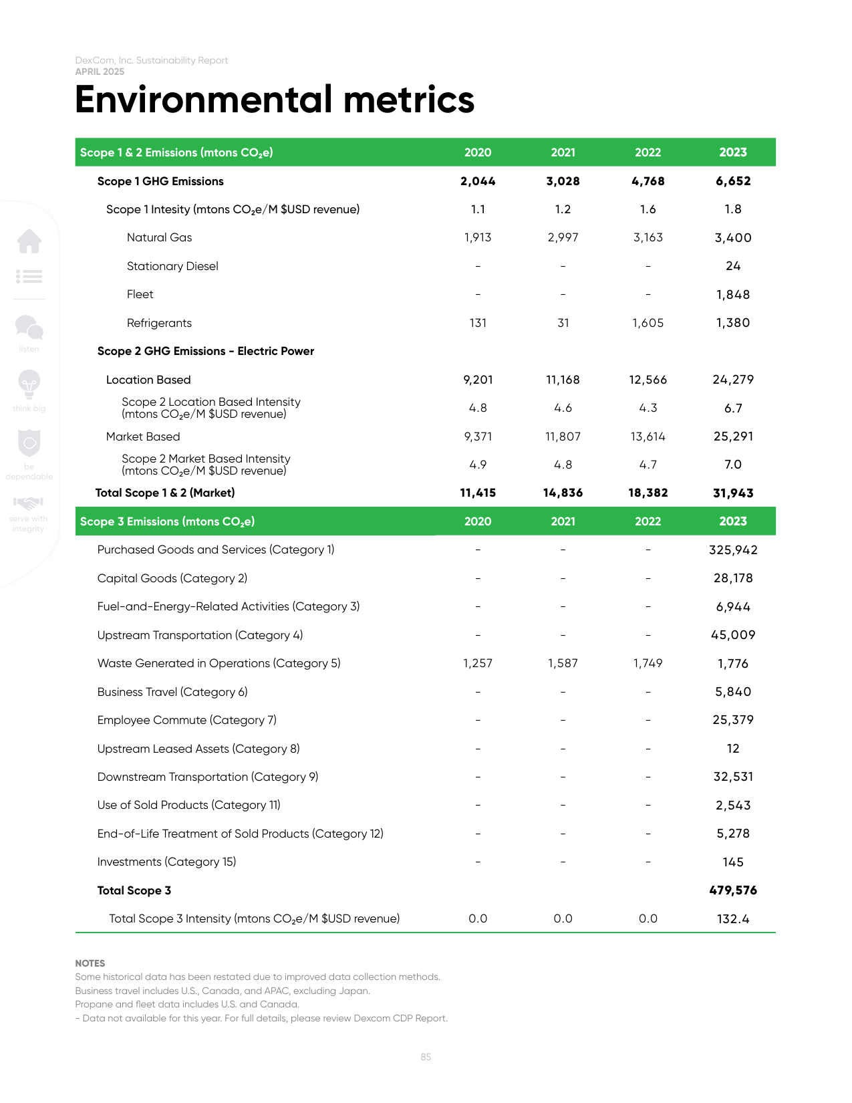This screenshot has height=1103, width=852.
Task: Click Location Based 2023 value 24,279
Action: coord(733,380)
